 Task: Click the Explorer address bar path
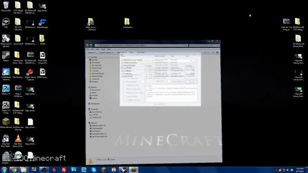point(141,45)
